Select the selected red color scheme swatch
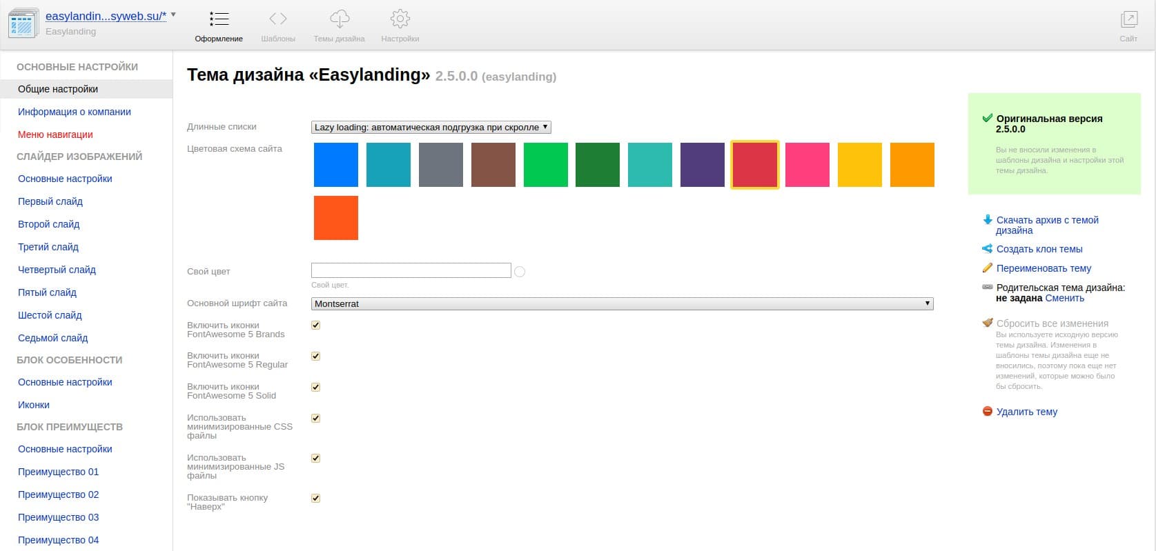Screen dimensions: 1156x551 [755, 165]
